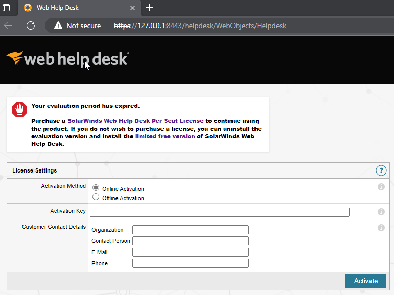The image size is (394, 295).
Task: Click 'Your evaluation period has expired.' text
Action: click(x=85, y=106)
